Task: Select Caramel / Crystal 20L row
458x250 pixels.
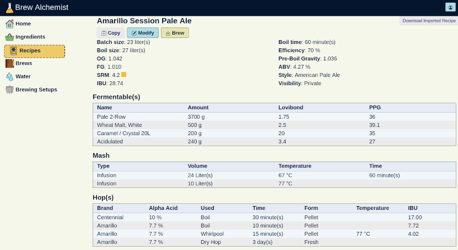Action: [274, 134]
